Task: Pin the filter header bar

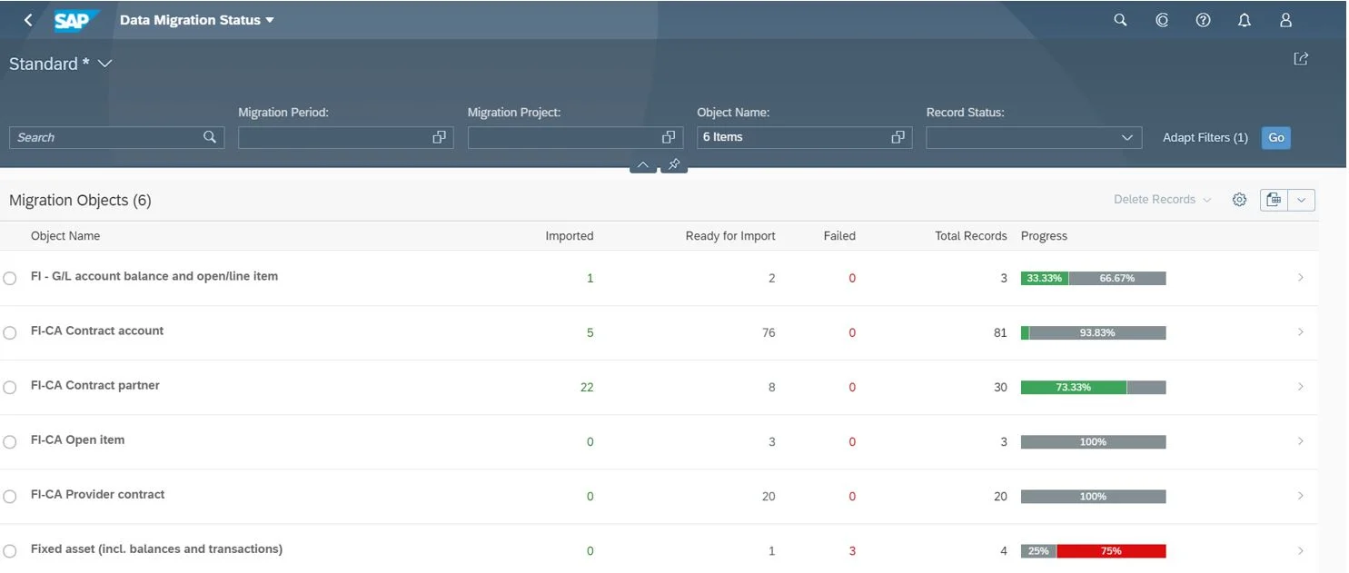Action: pyautogui.click(x=674, y=164)
